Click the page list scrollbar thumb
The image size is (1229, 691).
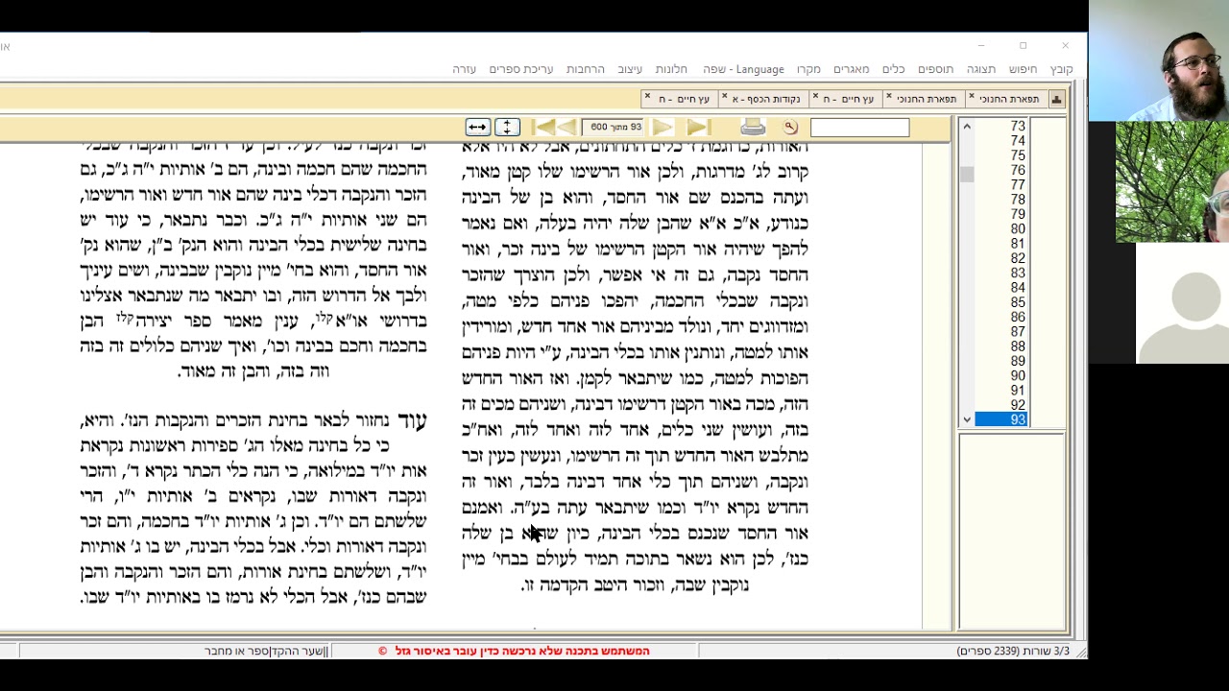(967, 174)
